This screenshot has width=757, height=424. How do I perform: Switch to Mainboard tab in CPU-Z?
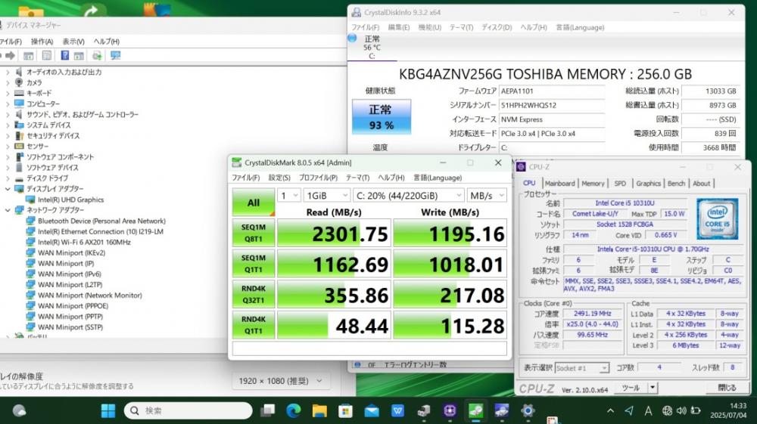(x=559, y=184)
